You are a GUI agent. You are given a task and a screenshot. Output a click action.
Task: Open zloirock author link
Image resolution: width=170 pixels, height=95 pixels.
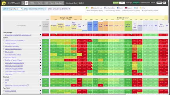[153, 3]
